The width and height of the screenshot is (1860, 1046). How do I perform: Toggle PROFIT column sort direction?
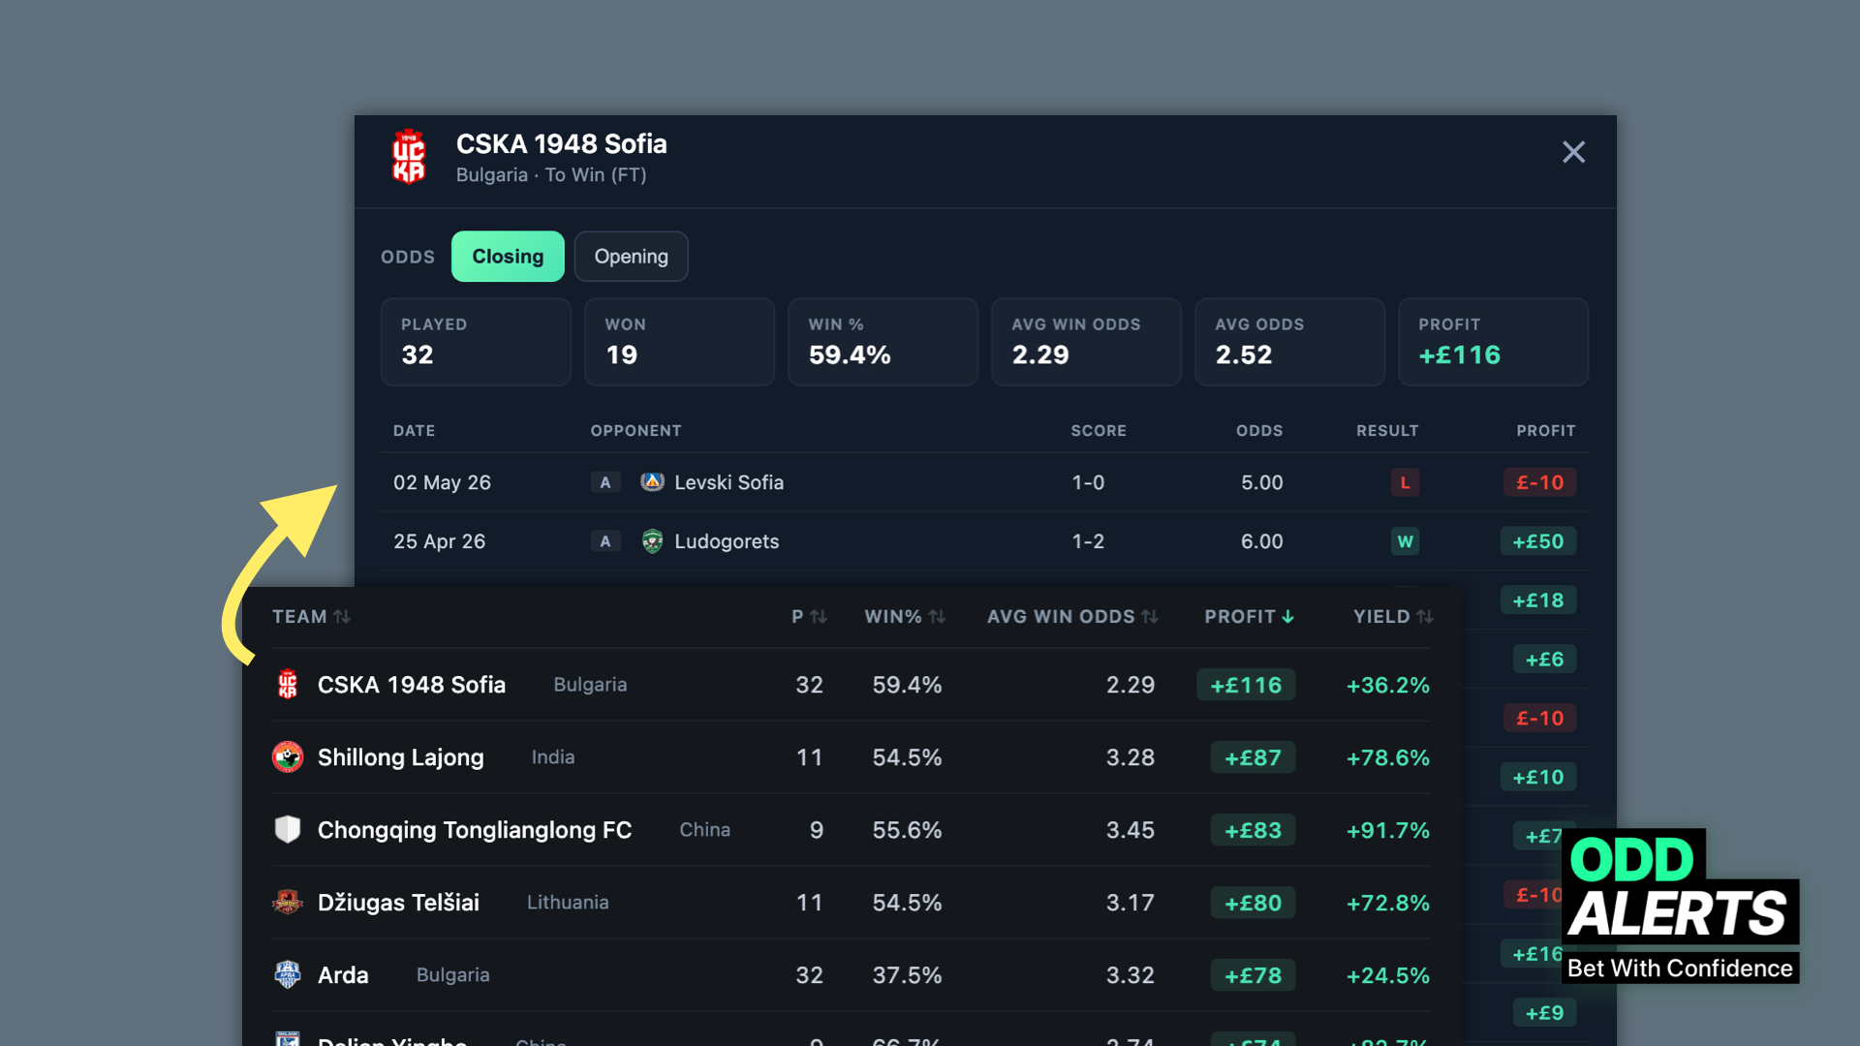click(x=1249, y=617)
